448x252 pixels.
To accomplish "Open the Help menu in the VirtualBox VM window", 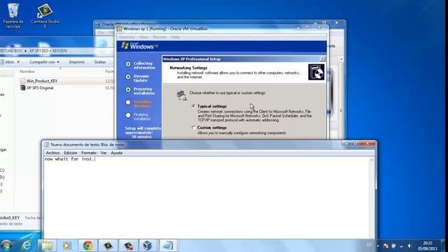I will [x=176, y=37].
